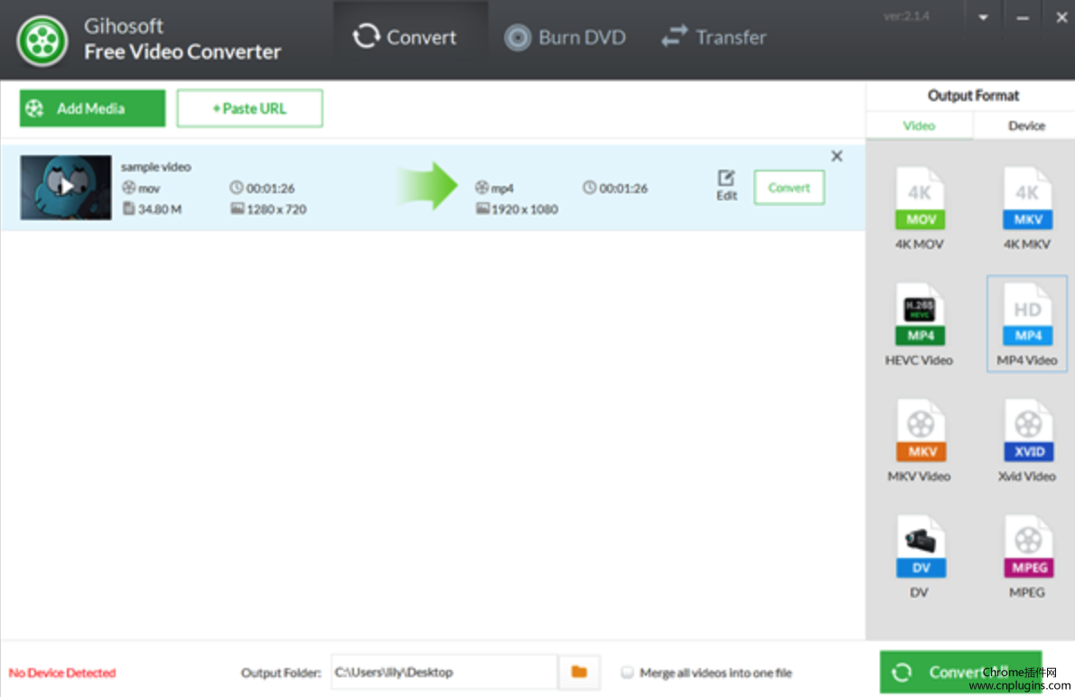Play the sample video thumbnail
The width and height of the screenshot is (1075, 697).
point(66,187)
